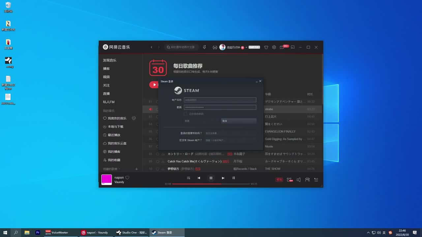
Task: Like the song カントリー・ロード
Action: tap(158, 154)
